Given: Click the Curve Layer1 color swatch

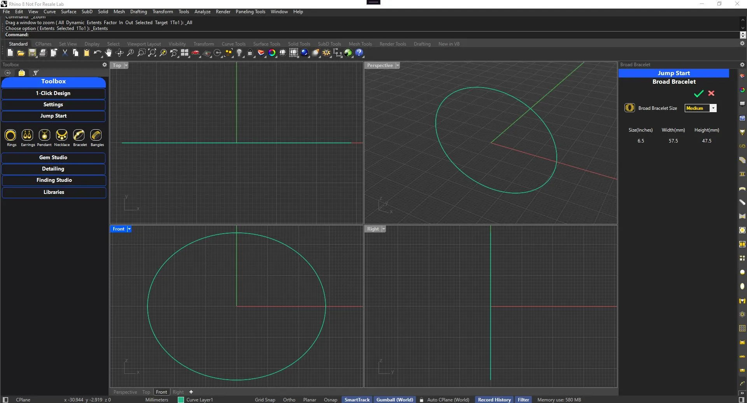Looking at the screenshot, I should (181, 400).
